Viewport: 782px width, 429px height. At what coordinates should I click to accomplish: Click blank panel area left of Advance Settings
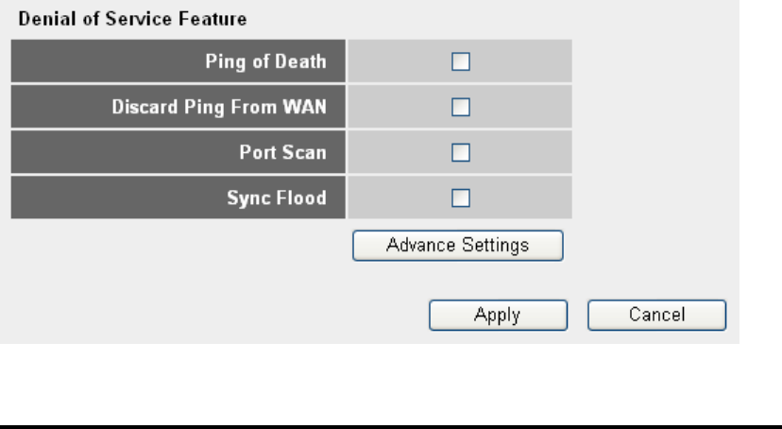coord(179,246)
